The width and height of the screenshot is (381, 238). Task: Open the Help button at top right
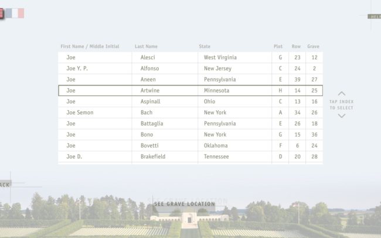375,16
